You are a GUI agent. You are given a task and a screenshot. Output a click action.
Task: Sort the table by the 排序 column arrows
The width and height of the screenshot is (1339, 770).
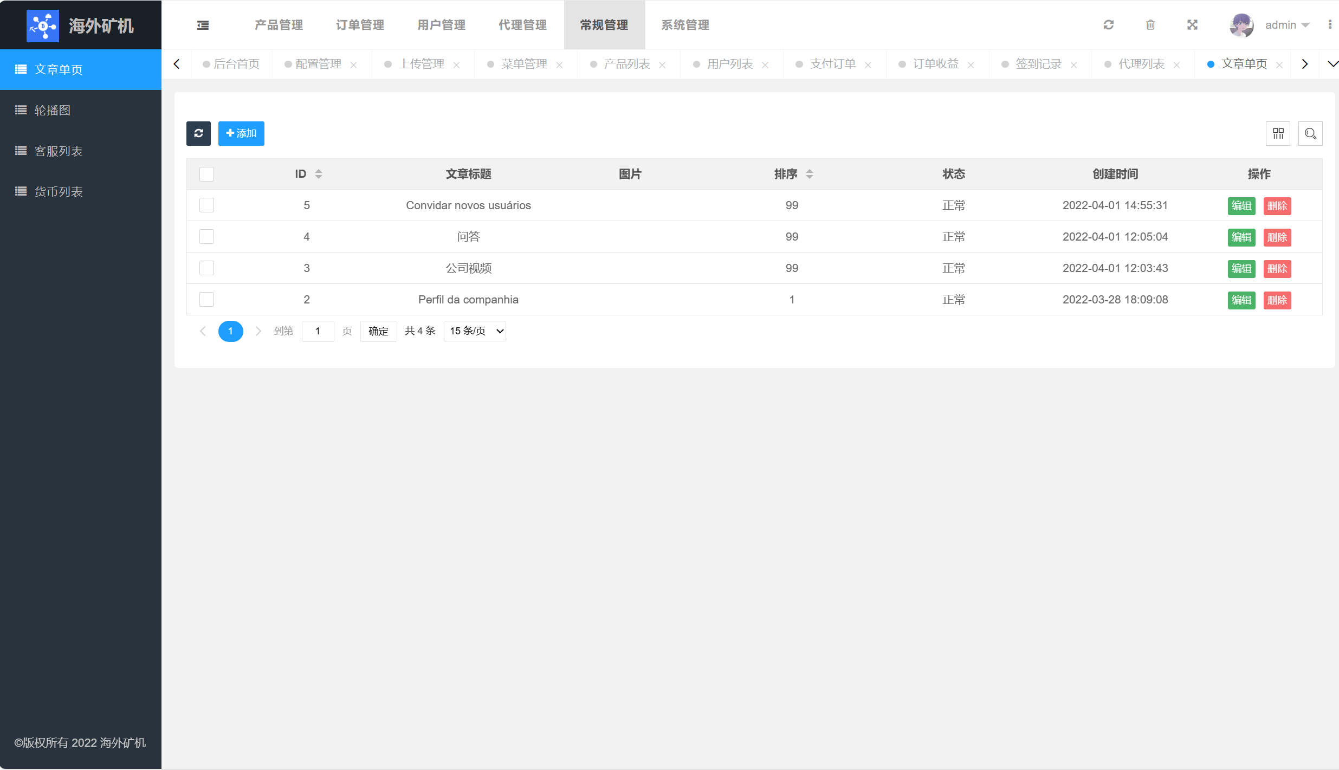[x=810, y=174]
